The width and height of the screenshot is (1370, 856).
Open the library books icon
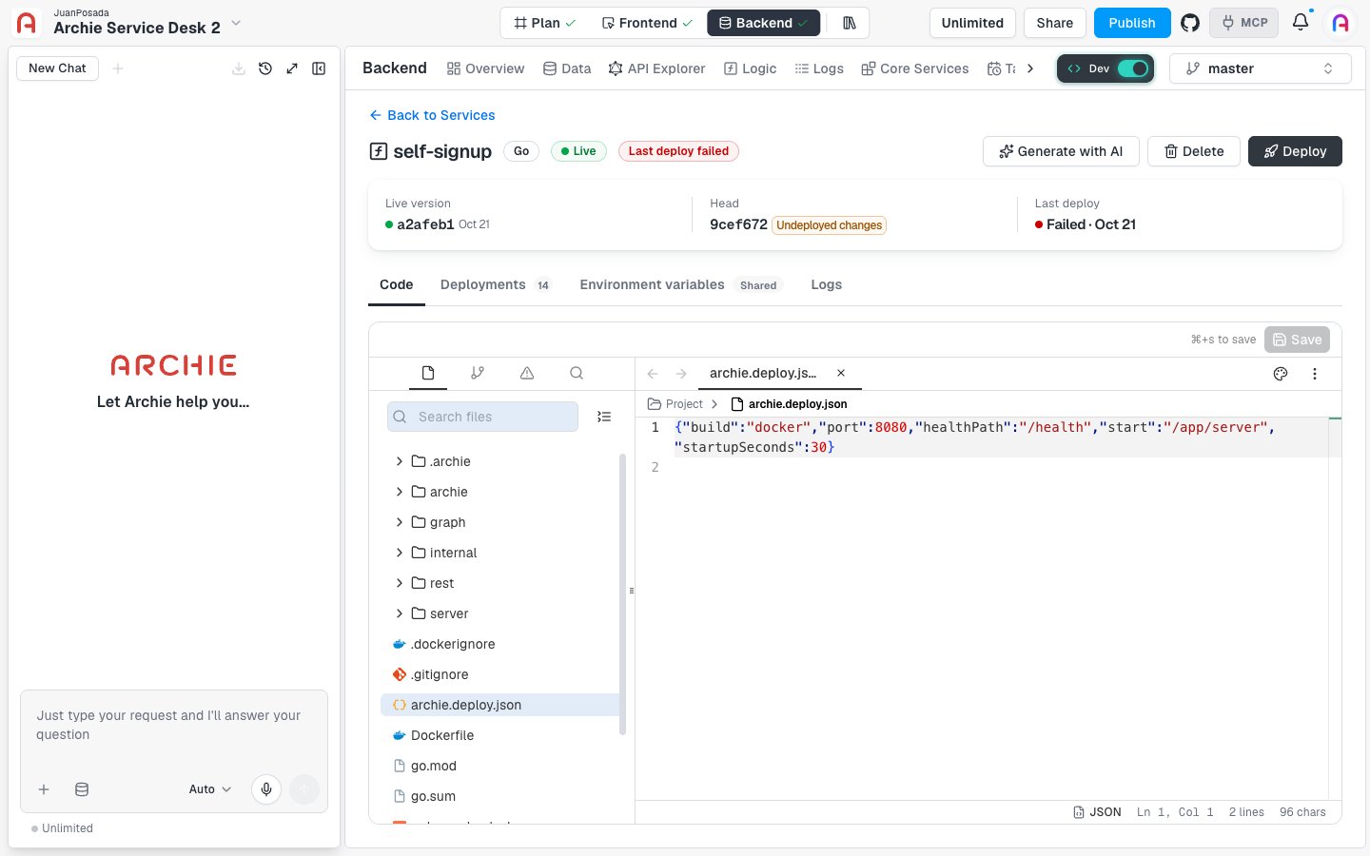tap(850, 23)
